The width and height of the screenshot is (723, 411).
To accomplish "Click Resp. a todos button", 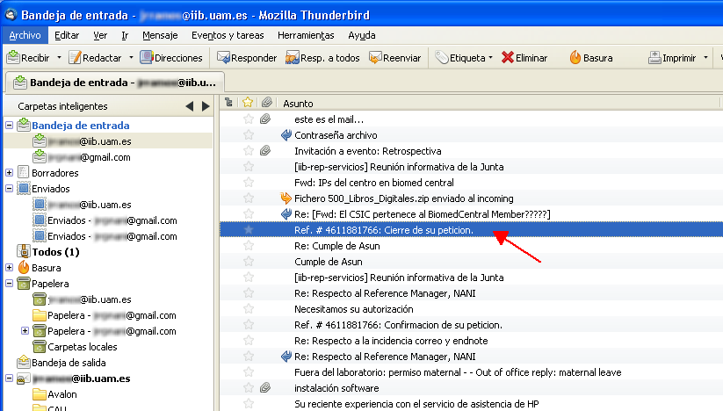I will pyautogui.click(x=322, y=58).
